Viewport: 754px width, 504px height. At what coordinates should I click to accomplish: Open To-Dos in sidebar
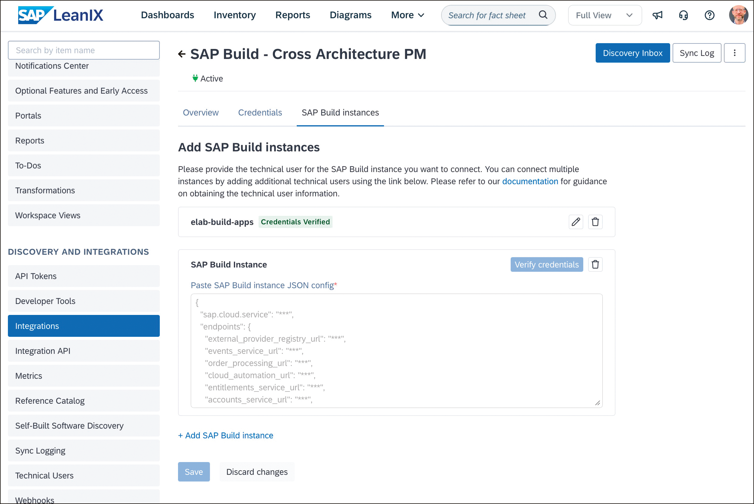pos(84,165)
